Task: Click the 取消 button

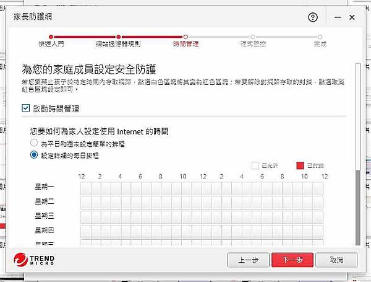Action: [336, 260]
